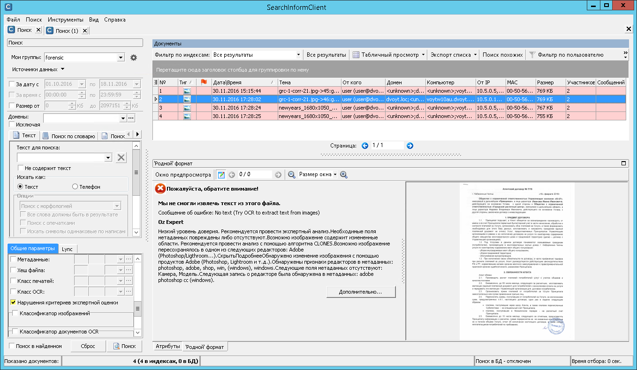Image resolution: width=637 pixels, height=370 pixels.
Task: Click image type icon in row 4
Action: click(187, 116)
